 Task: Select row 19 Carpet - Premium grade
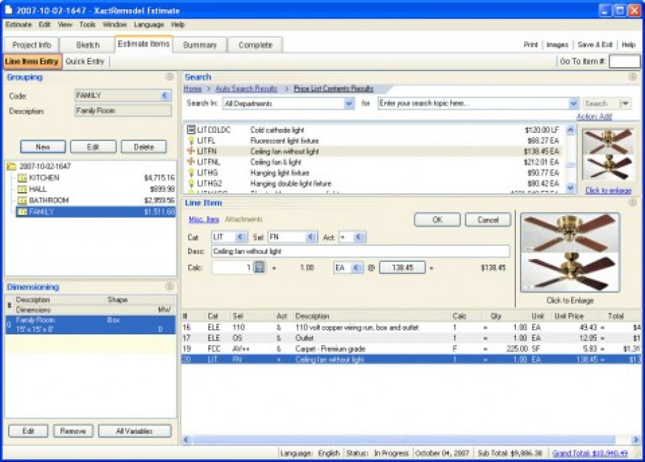tap(411, 349)
